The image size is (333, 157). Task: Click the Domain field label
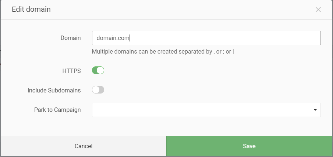click(71, 38)
